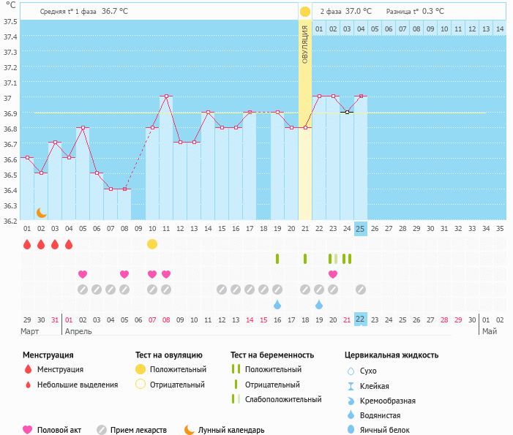The height and width of the screenshot is (435, 513).
Task: Click the positive pregnancy test mark on day 24
Action: (347, 259)
